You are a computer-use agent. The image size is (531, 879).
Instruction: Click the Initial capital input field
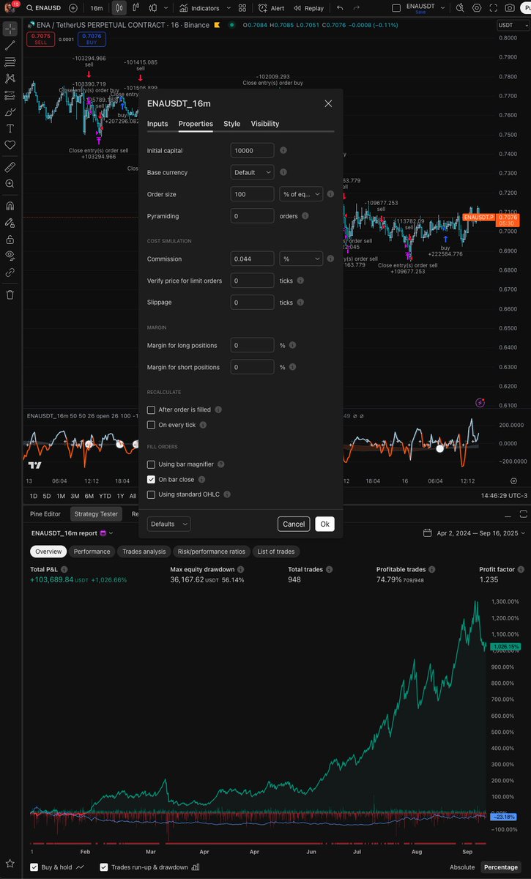[252, 150]
